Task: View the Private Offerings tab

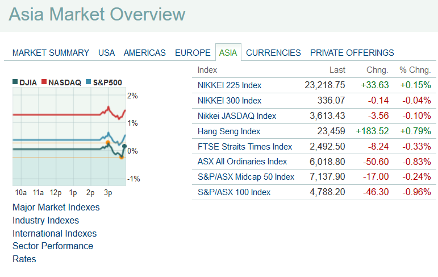Action: tap(352, 52)
